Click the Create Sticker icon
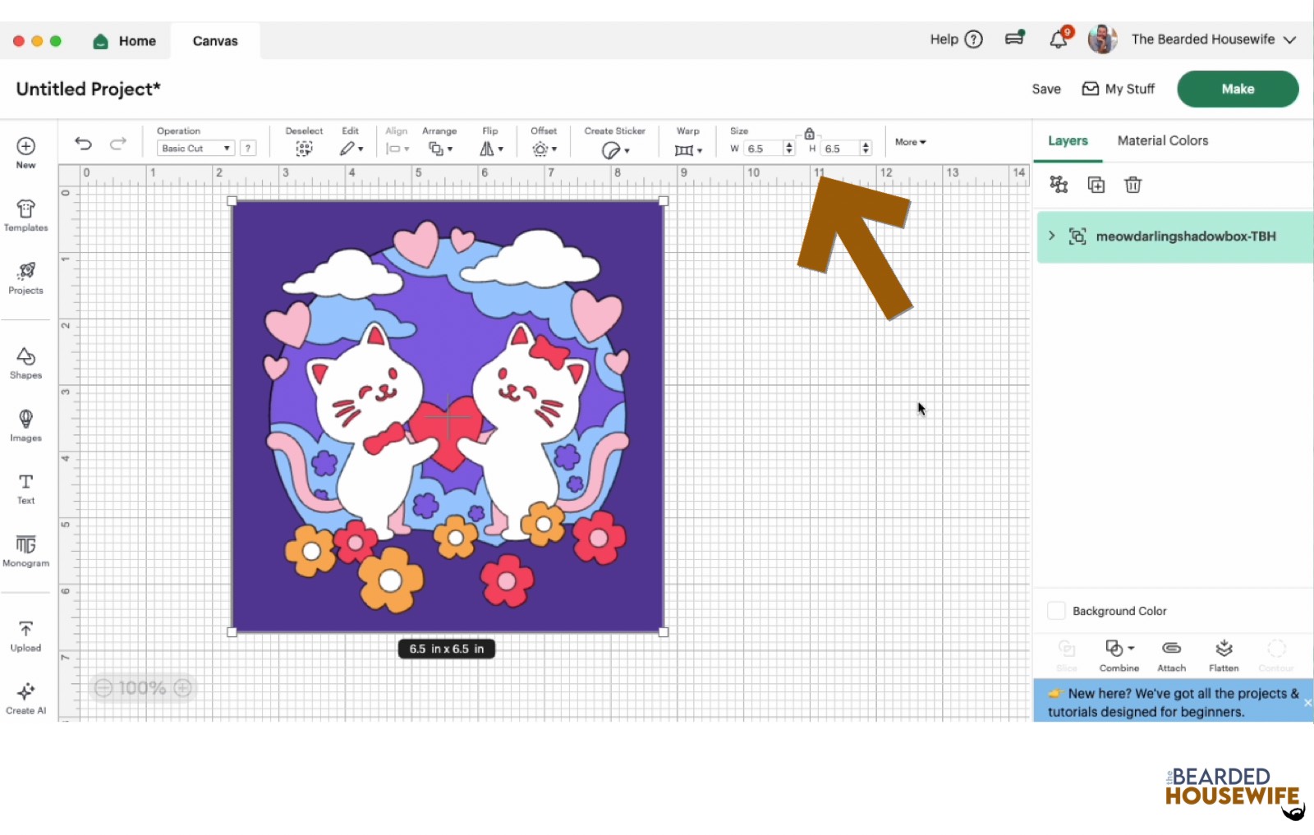The image size is (1314, 835). (610, 149)
